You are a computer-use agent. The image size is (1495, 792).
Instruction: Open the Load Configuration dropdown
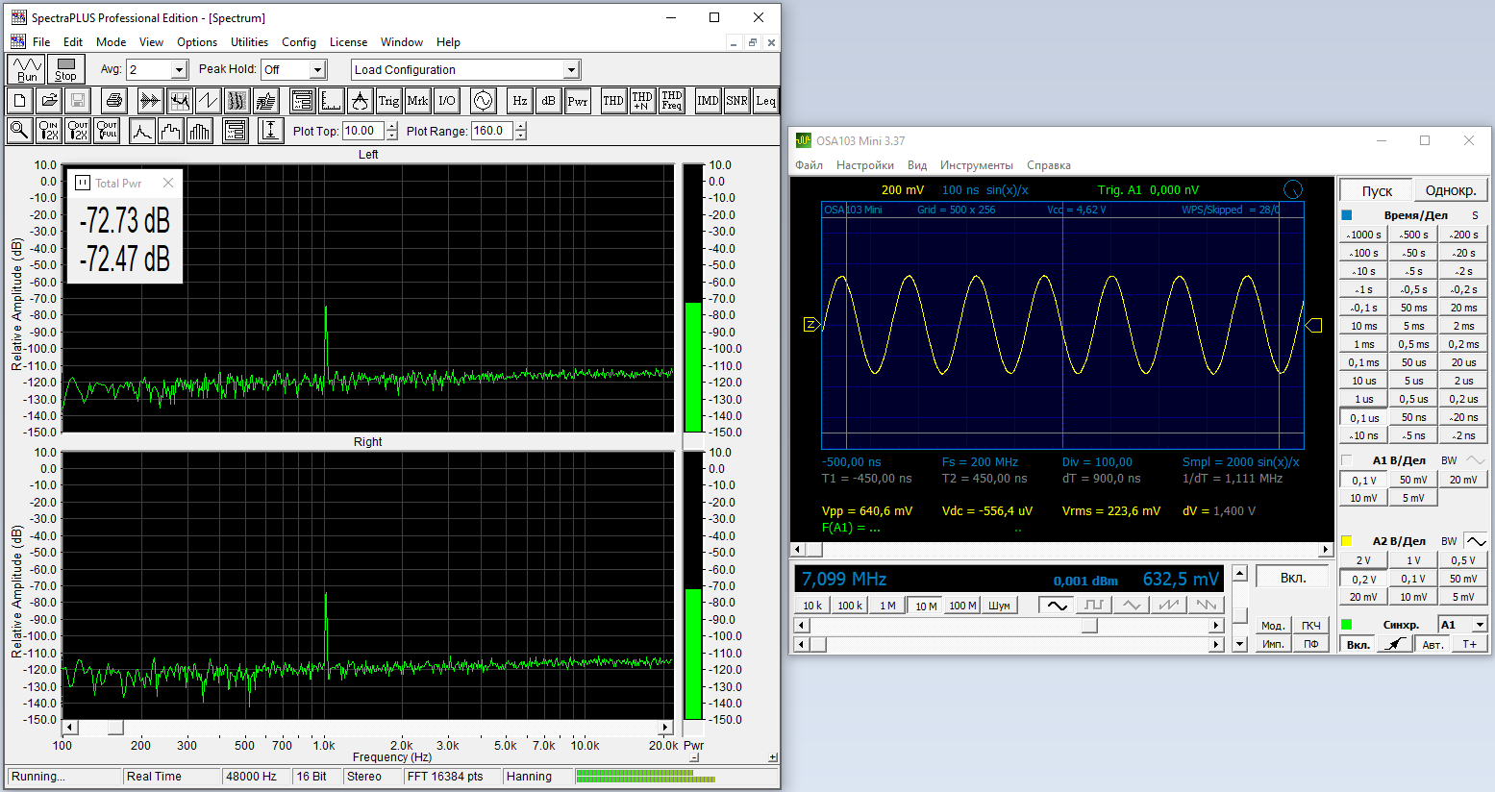tap(571, 70)
